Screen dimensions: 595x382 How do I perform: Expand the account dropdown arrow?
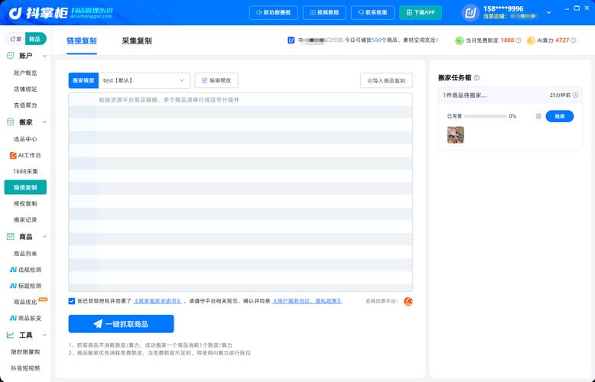click(x=548, y=13)
